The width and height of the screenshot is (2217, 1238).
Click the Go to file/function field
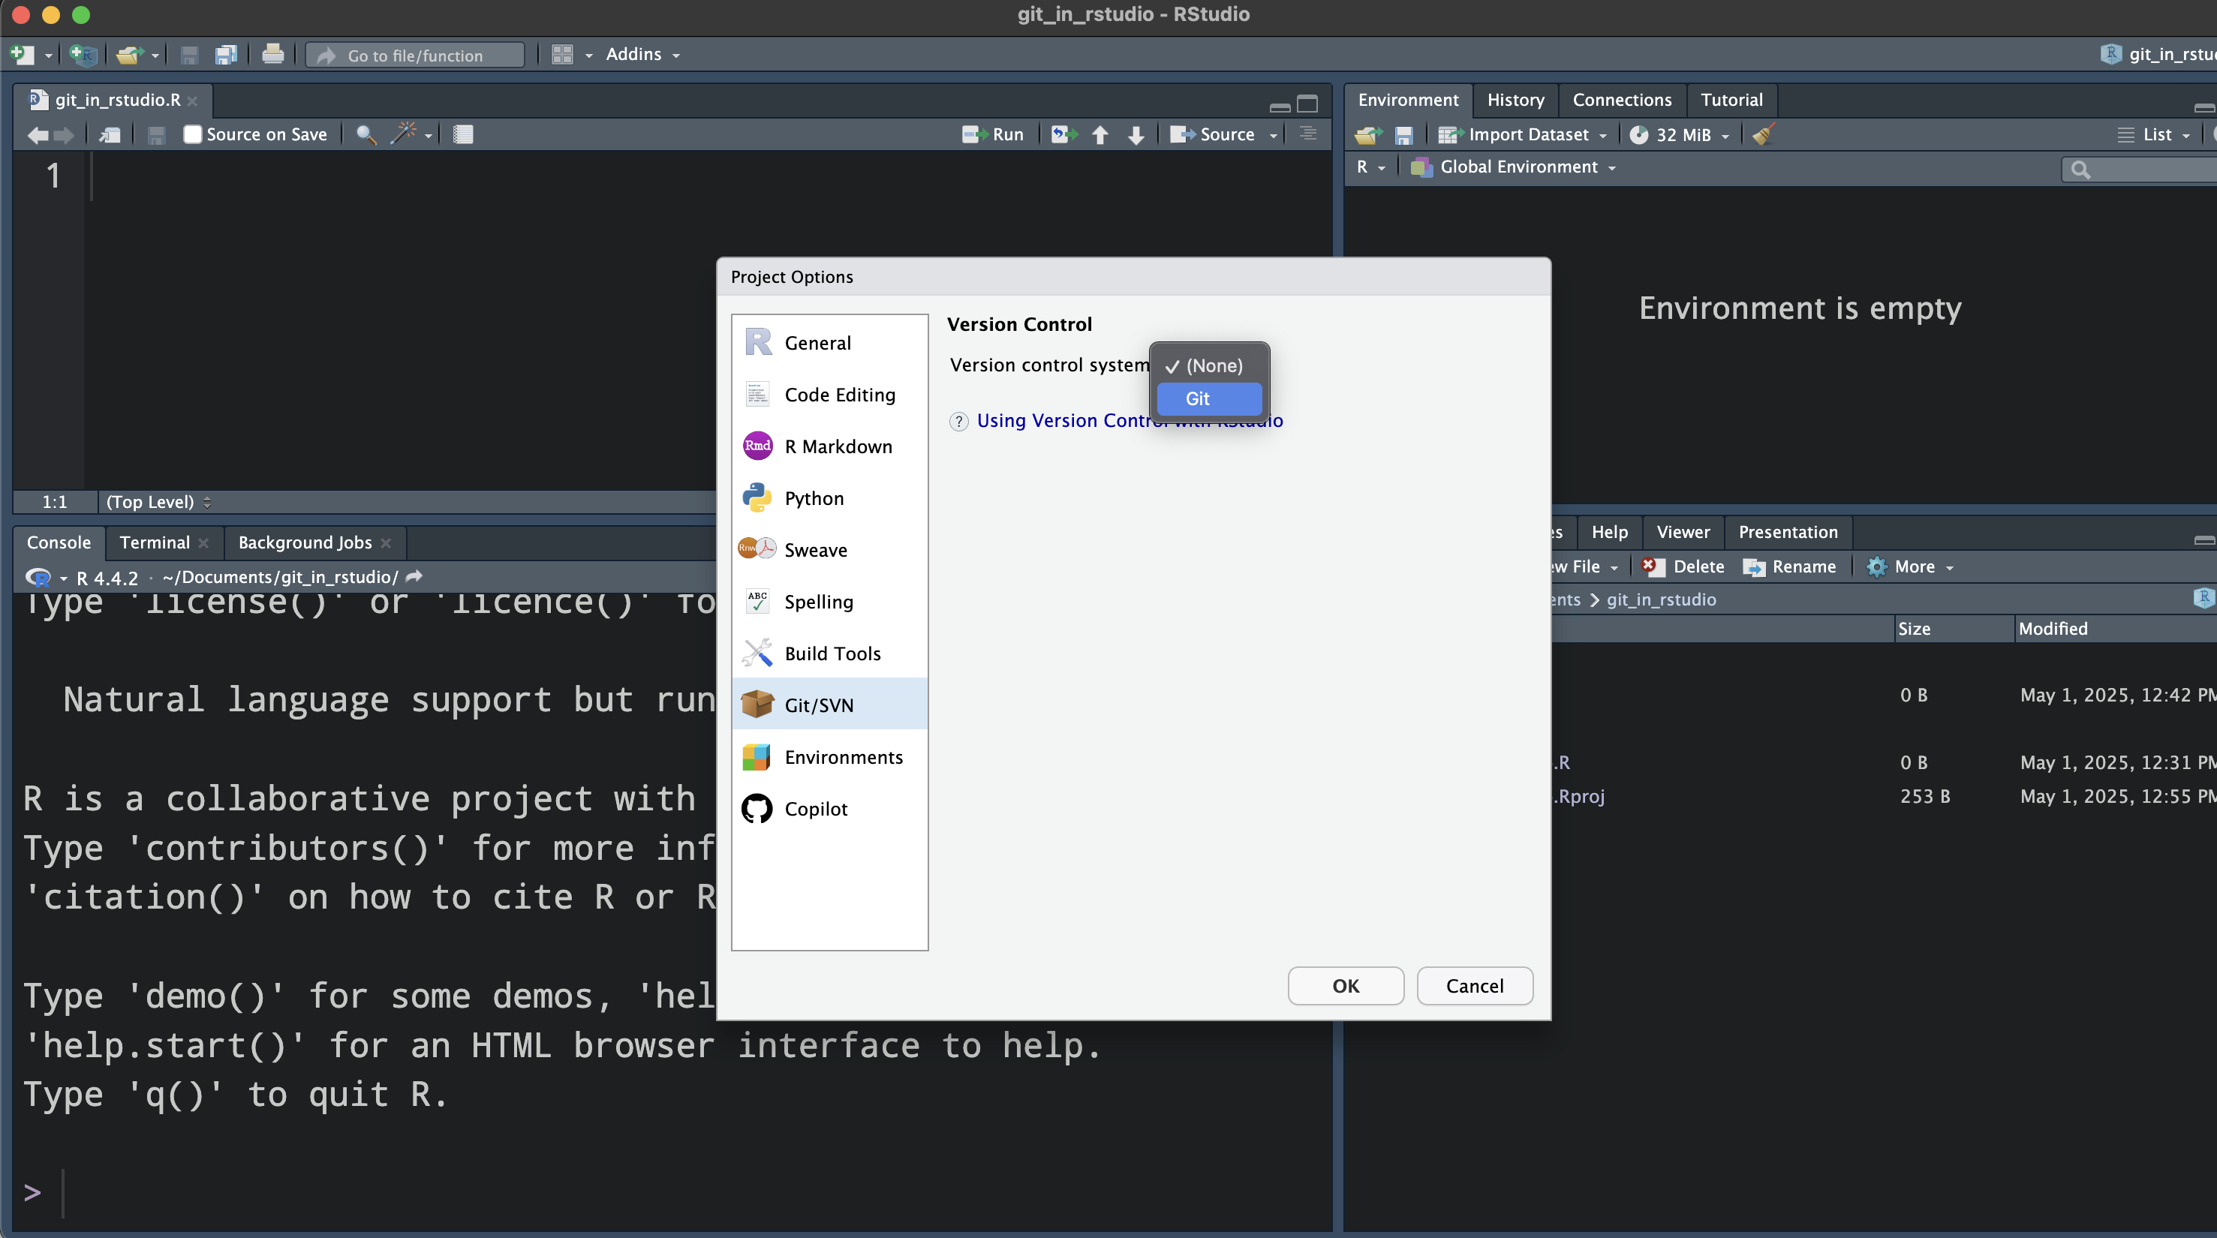pyautogui.click(x=416, y=56)
